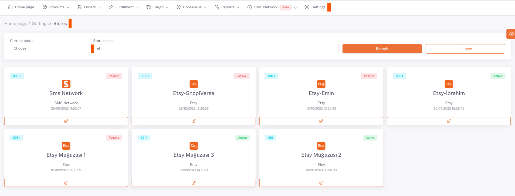
Task: Click the Cargo truck icon
Action: point(149,7)
